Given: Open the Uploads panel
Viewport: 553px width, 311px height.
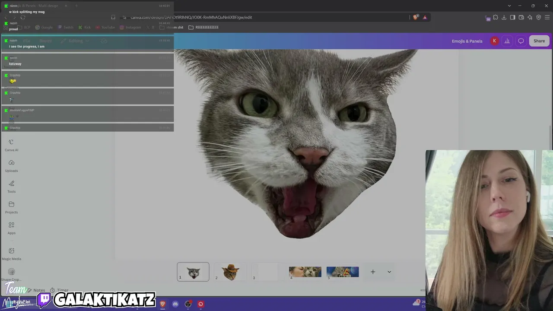Looking at the screenshot, I should coord(11,166).
